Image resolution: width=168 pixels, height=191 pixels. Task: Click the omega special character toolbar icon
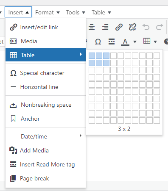tap(98, 42)
